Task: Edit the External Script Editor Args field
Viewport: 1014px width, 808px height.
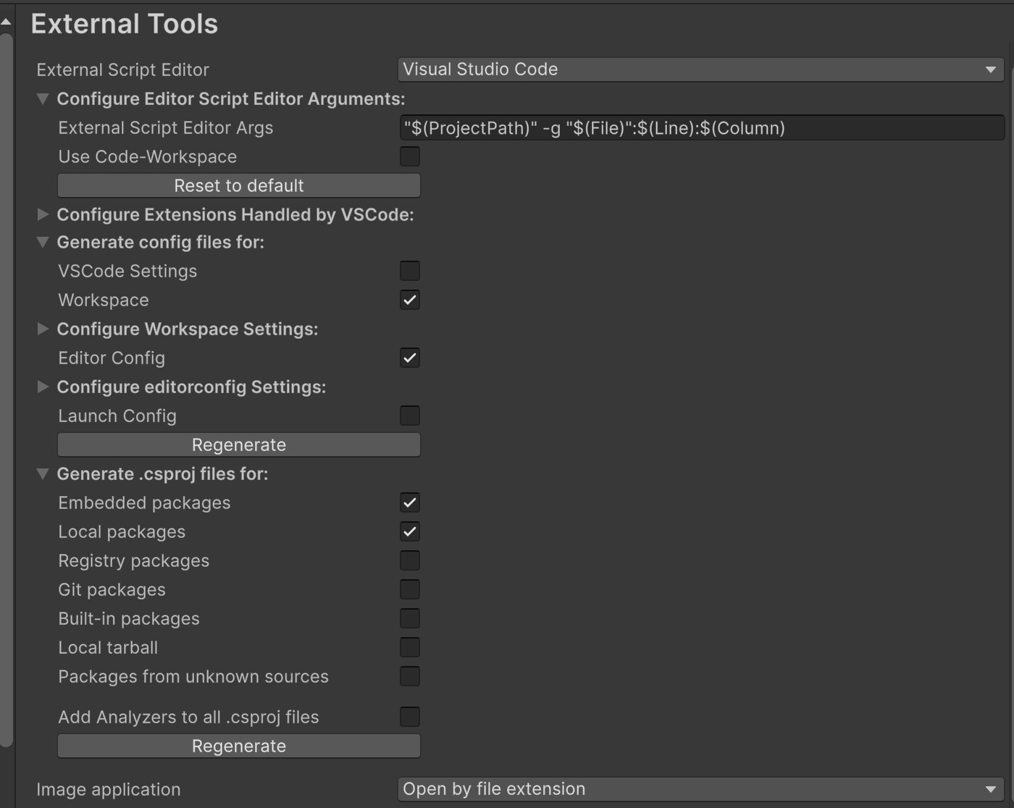Action: [x=699, y=127]
